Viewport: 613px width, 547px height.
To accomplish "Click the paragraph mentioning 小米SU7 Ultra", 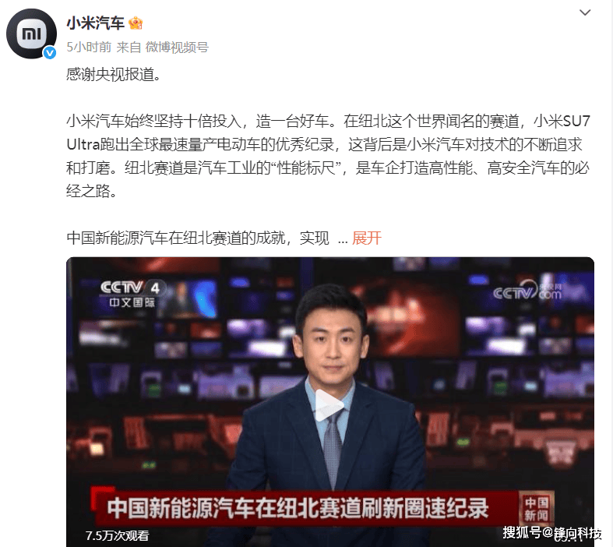I will pos(328,156).
